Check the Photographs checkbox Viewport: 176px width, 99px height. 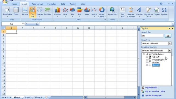pyautogui.click(x=150, y=60)
